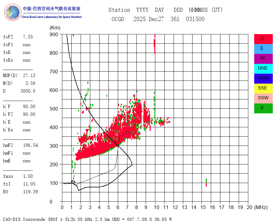Click the foE parameter label

[7, 52]
